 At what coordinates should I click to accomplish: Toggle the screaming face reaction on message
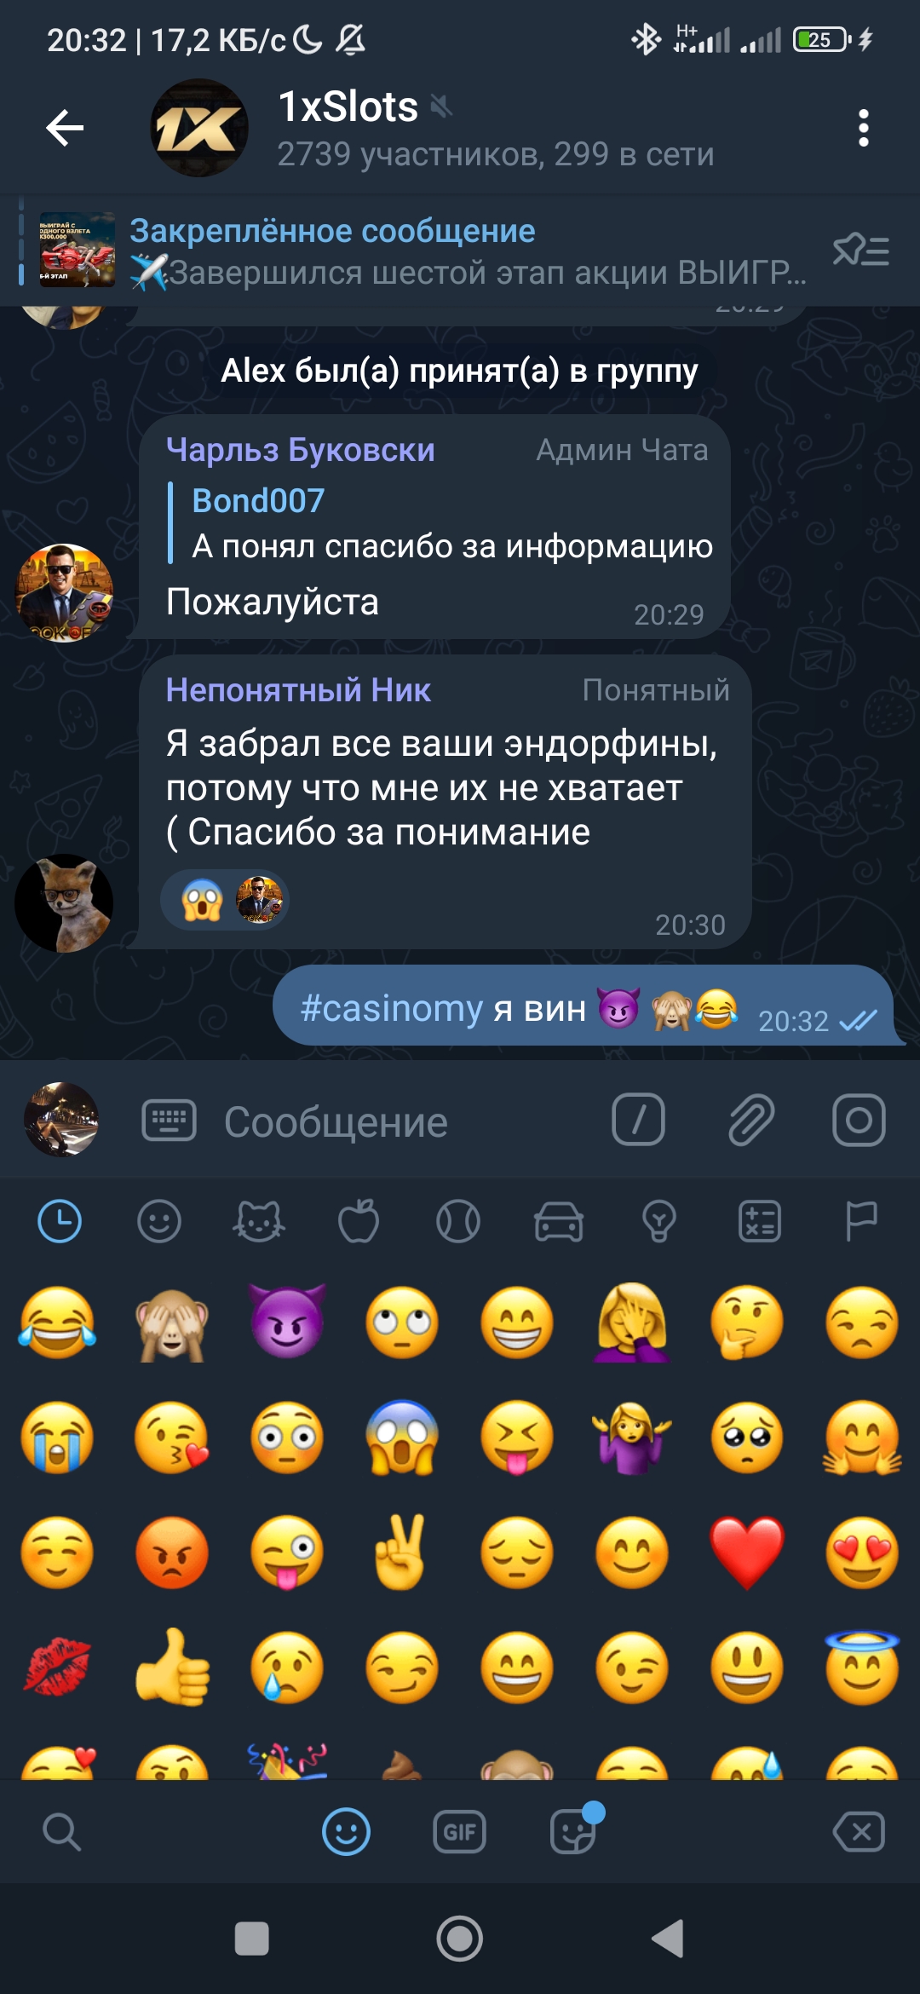[202, 900]
